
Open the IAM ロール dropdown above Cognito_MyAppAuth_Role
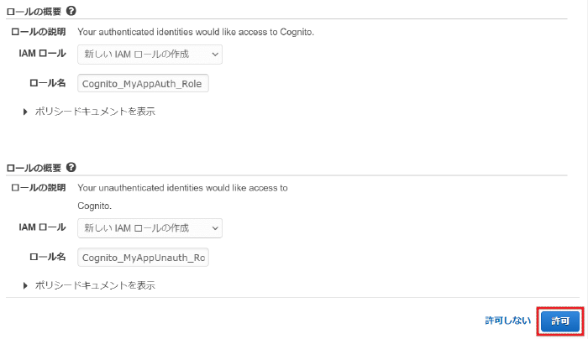150,55
